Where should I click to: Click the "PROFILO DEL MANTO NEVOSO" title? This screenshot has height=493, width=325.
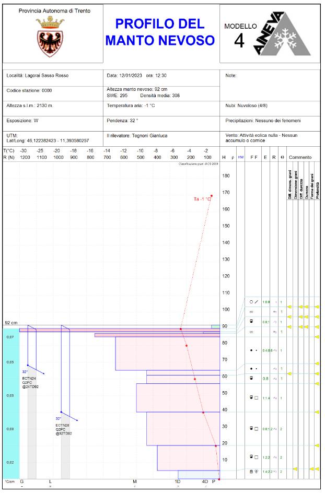pos(160,32)
